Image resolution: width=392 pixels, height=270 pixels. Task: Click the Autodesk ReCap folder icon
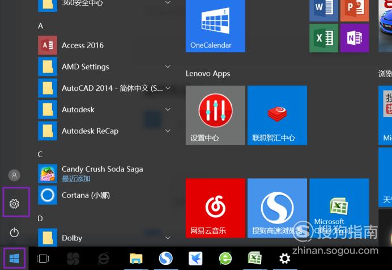[x=48, y=131]
